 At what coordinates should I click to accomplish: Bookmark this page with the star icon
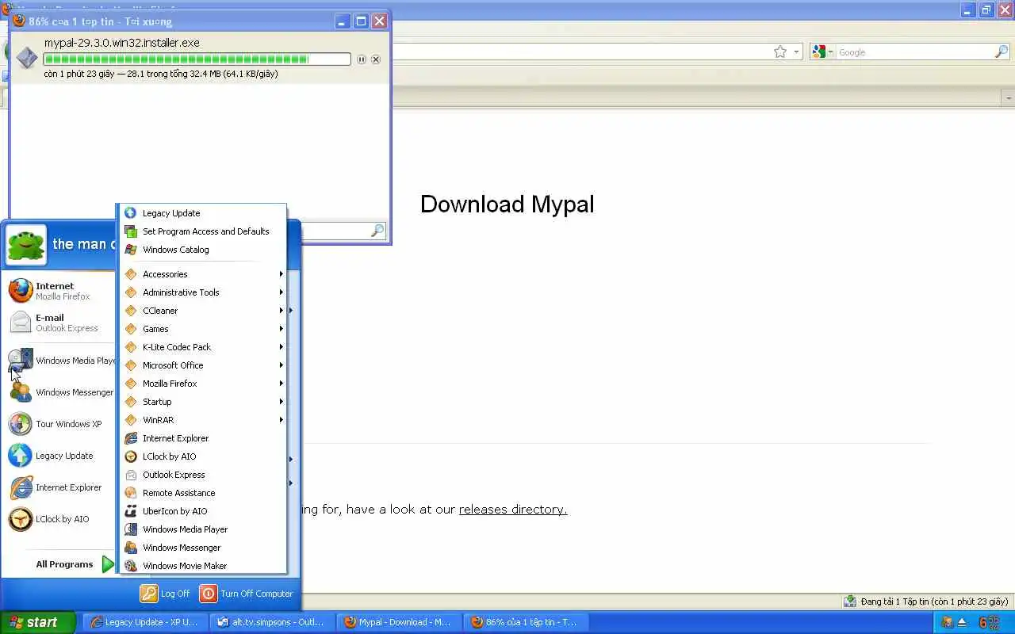(x=780, y=52)
